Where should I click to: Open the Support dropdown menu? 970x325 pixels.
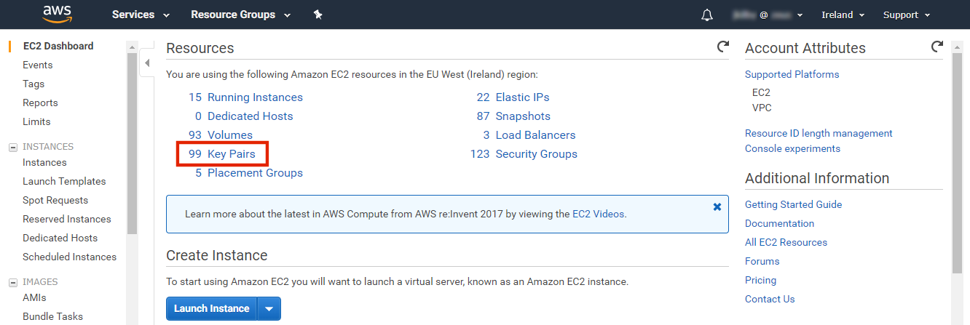pyautogui.click(x=907, y=15)
